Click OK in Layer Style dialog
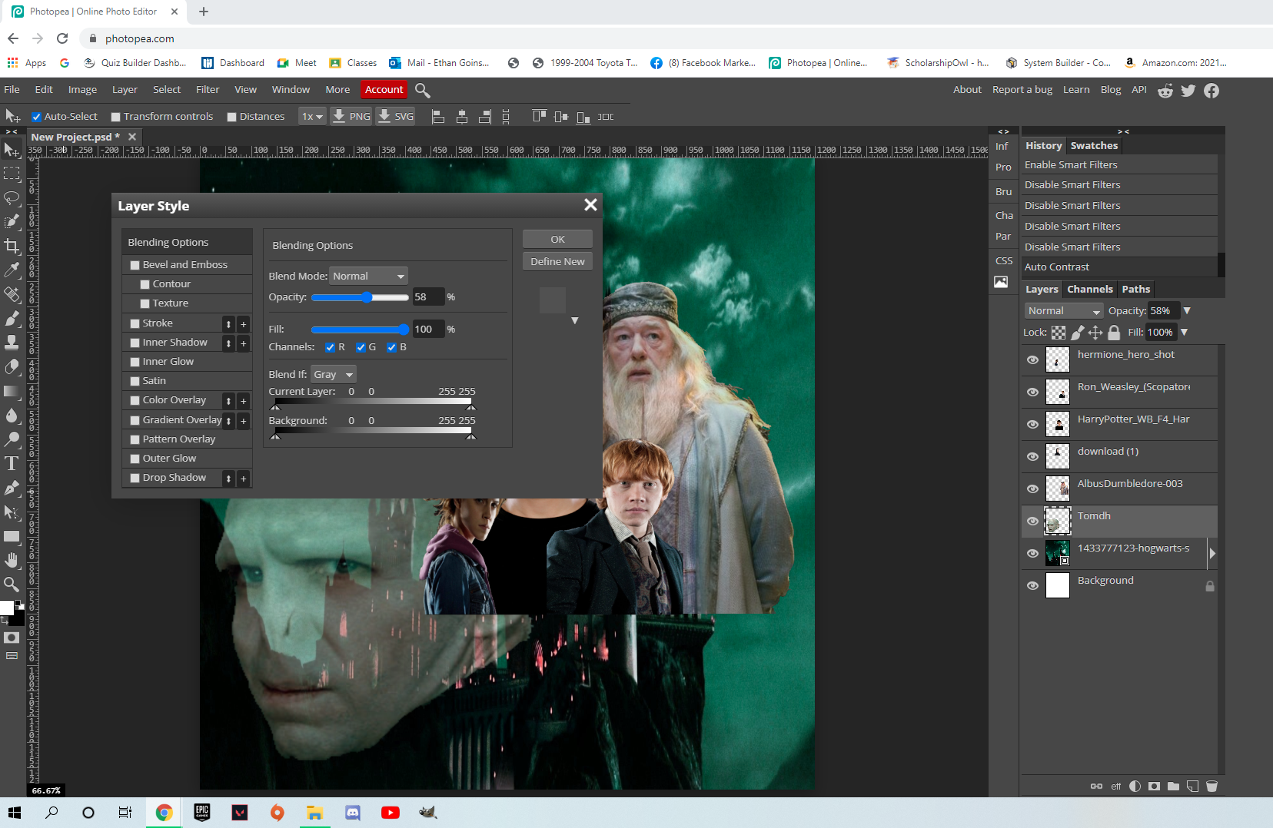This screenshot has height=828, width=1273. click(557, 239)
